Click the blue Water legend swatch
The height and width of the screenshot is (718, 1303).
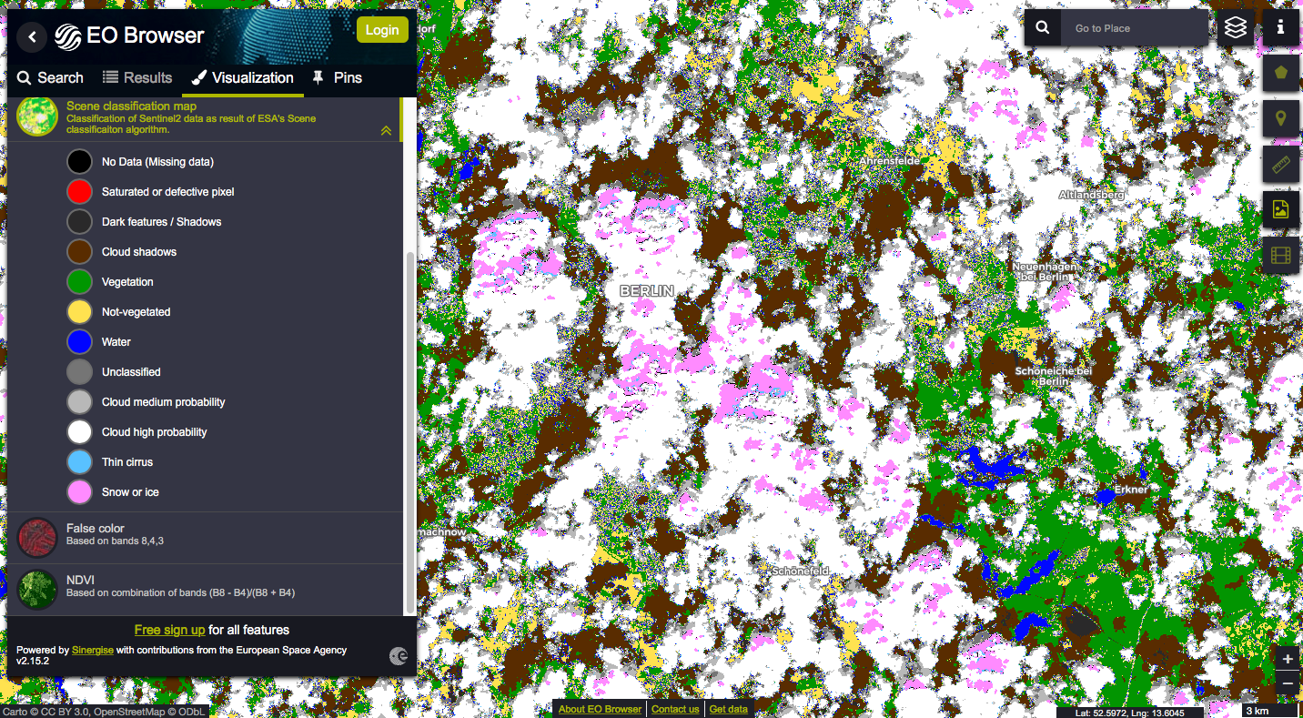click(x=78, y=341)
